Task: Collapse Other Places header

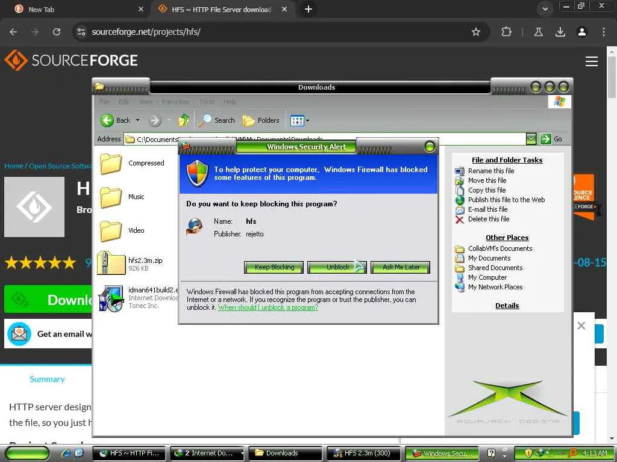Action: (x=507, y=238)
